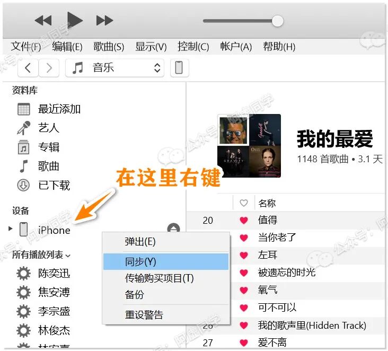Go forward with the right arrow button
The image size is (388, 351).
pos(49,68)
